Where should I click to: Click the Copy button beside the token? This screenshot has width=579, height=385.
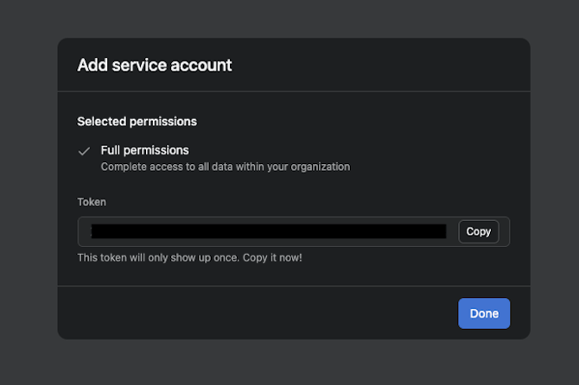478,231
